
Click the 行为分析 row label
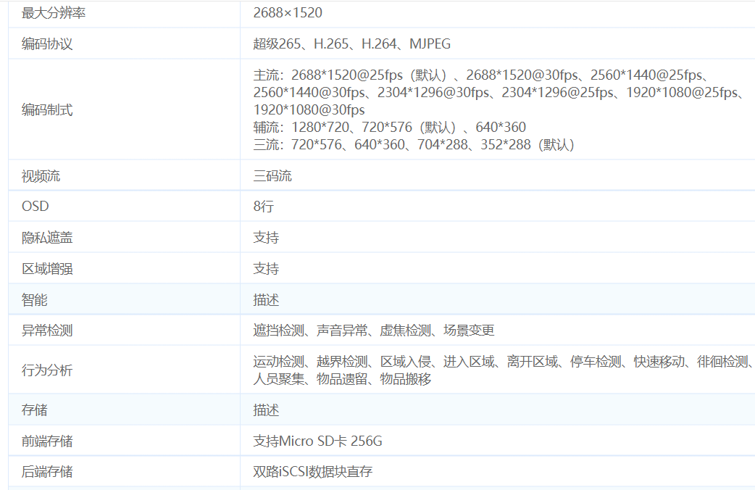[x=47, y=370]
